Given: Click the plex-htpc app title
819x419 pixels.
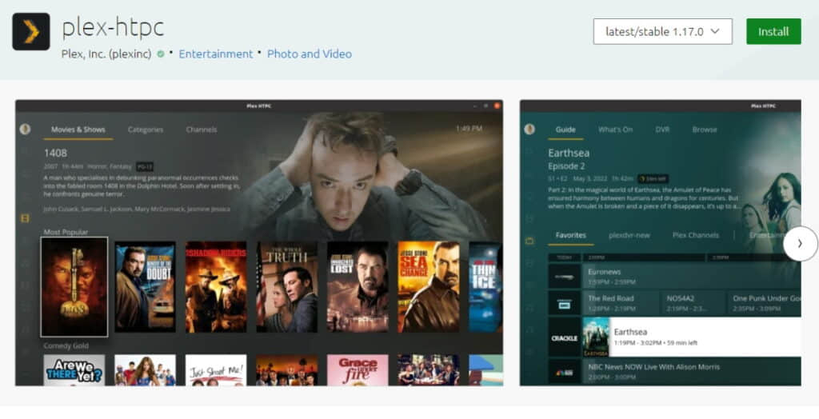Looking at the screenshot, I should [113, 27].
